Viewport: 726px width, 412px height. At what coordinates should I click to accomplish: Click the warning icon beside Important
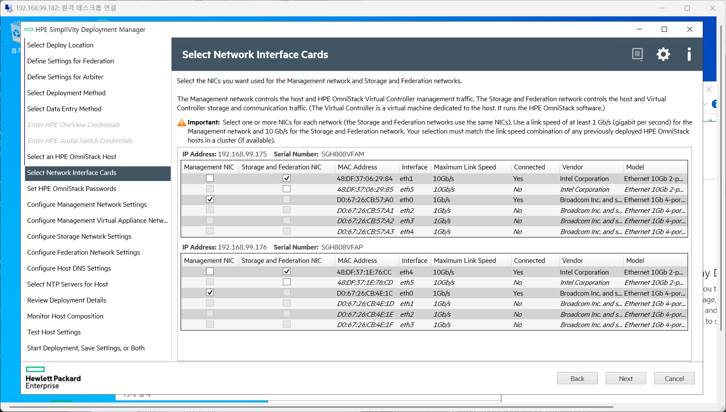[182, 122]
